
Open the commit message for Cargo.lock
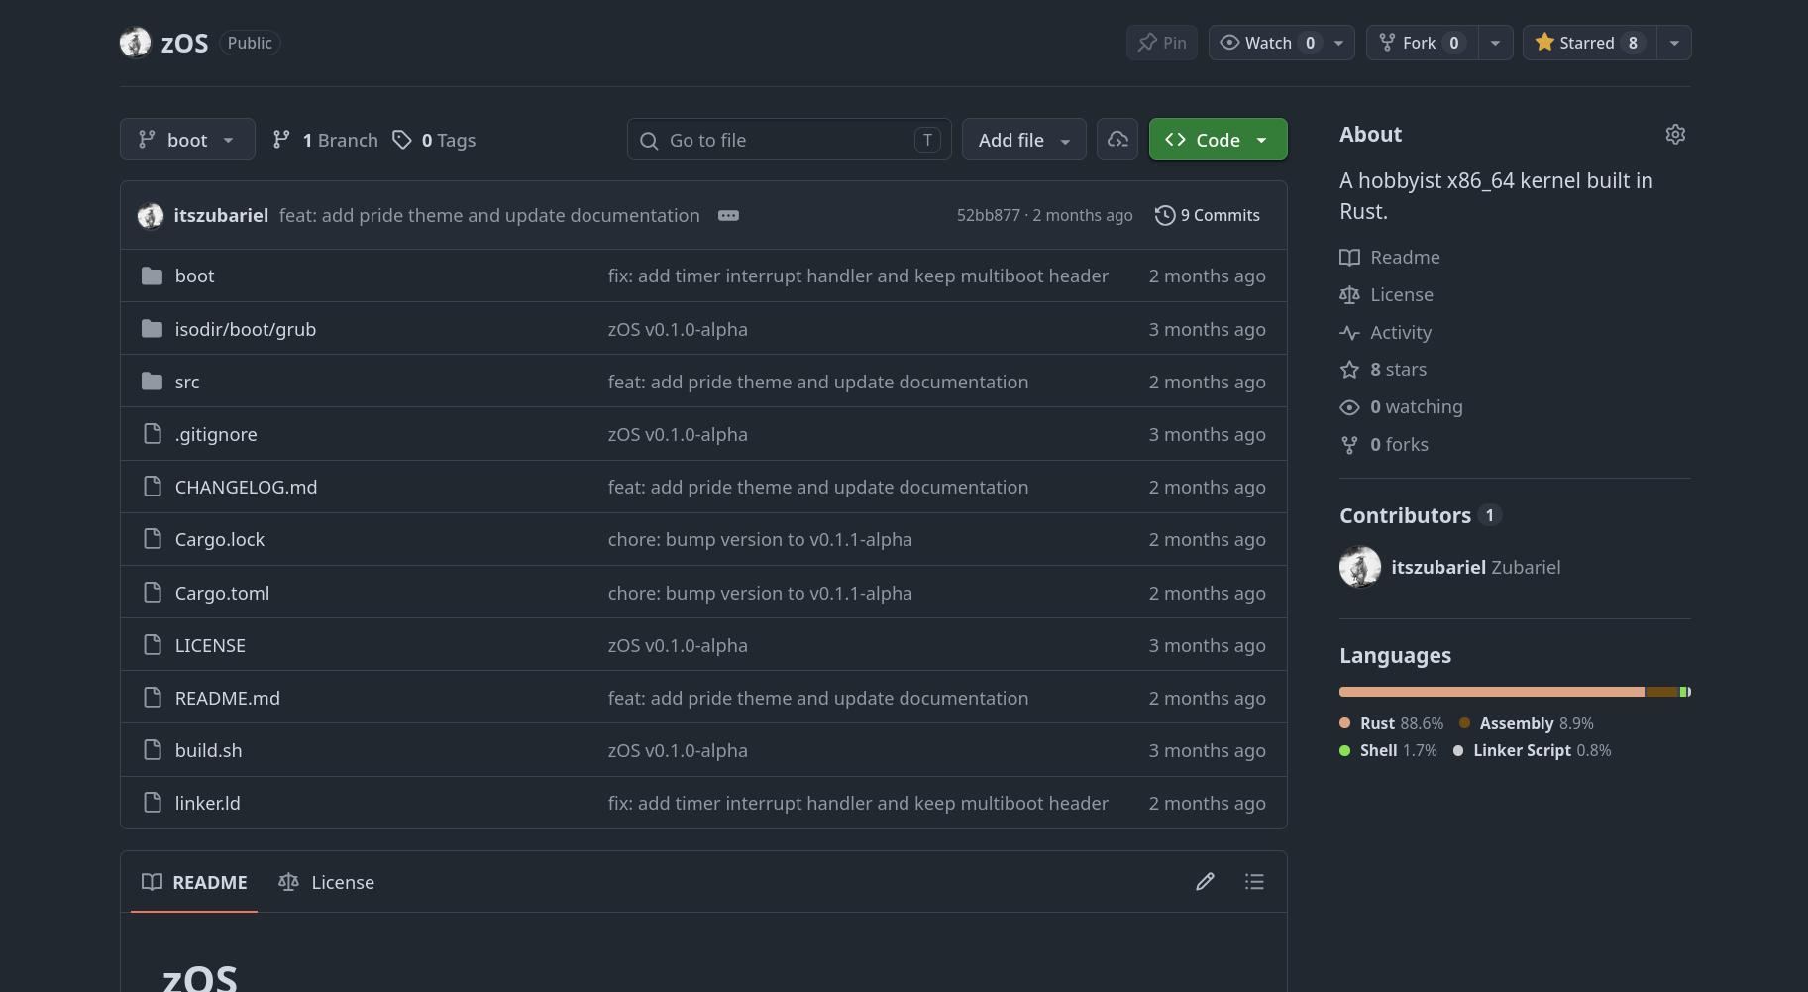pos(760,539)
